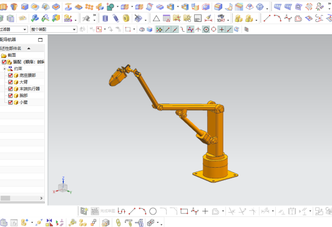The height and width of the screenshot is (227, 332).
Task: Select the circle tool in sketch toolbar
Action: tap(153, 211)
